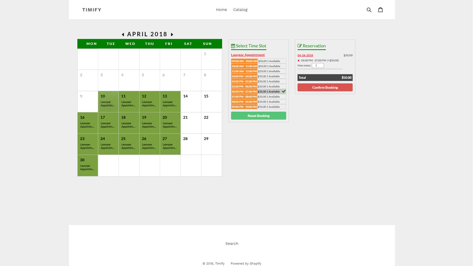Open the shopping cart bag icon
This screenshot has width=473, height=266.
pos(380,9)
